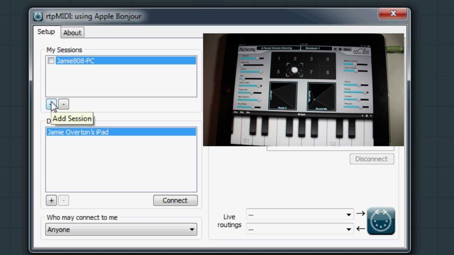
Task: Click the remove session minus button
Action: click(63, 104)
